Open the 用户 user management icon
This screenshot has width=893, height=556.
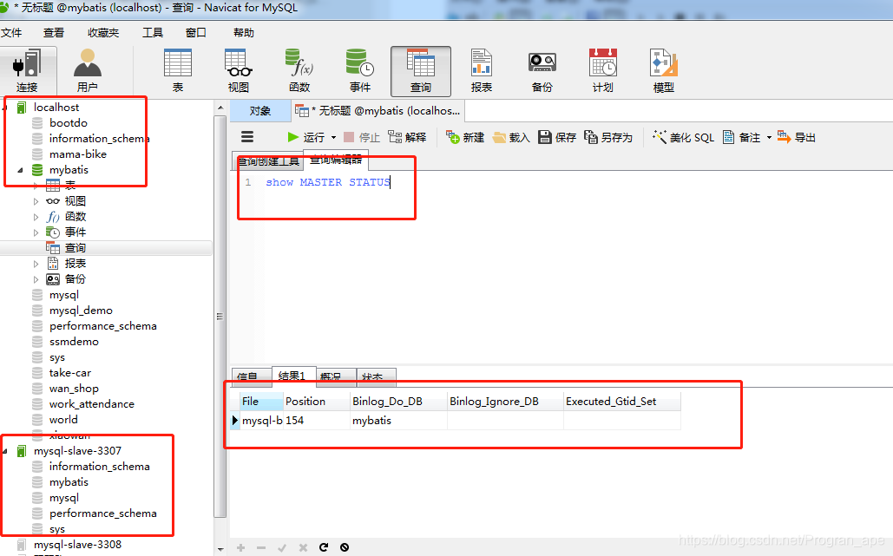coord(87,71)
